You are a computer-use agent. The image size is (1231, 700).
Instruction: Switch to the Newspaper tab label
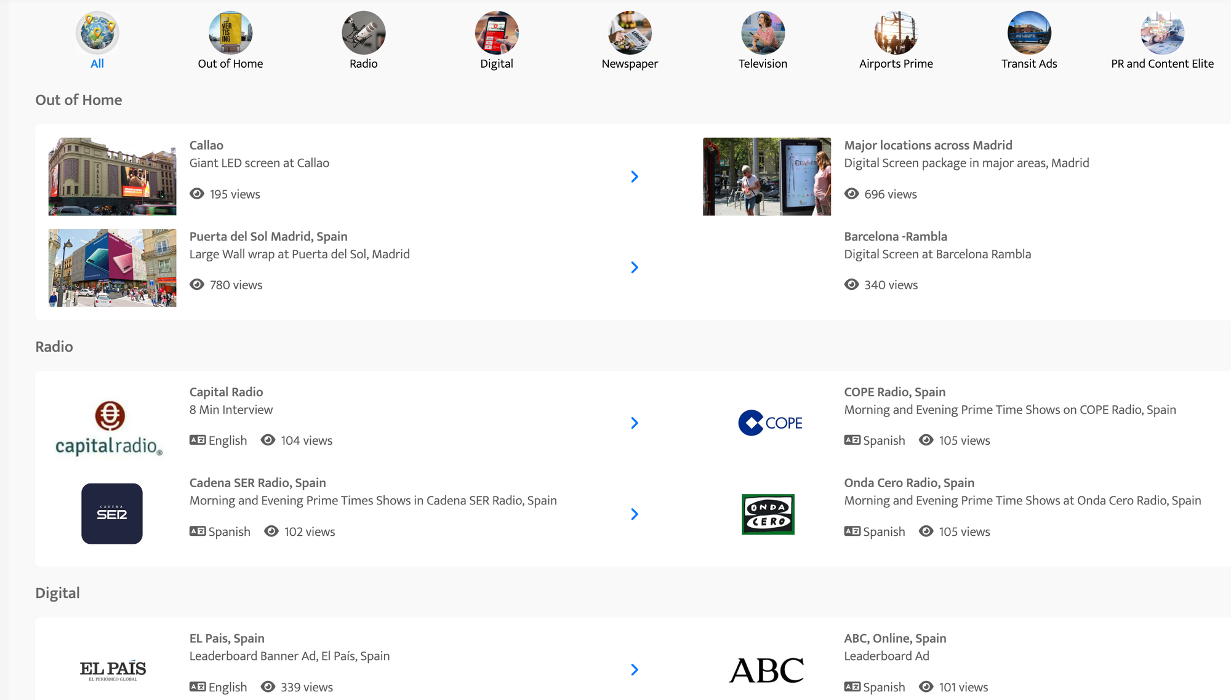tap(630, 63)
